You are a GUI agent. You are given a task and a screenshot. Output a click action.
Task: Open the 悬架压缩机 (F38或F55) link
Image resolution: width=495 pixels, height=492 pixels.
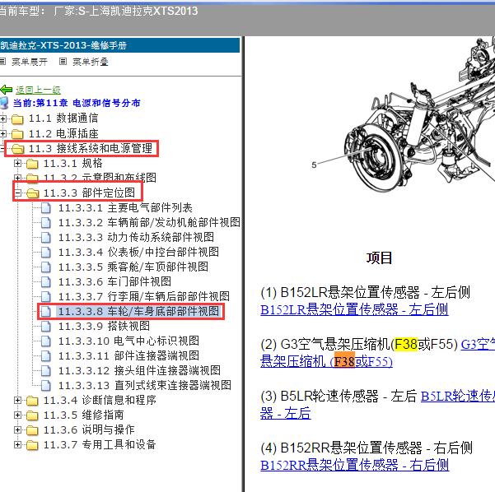[x=326, y=361]
